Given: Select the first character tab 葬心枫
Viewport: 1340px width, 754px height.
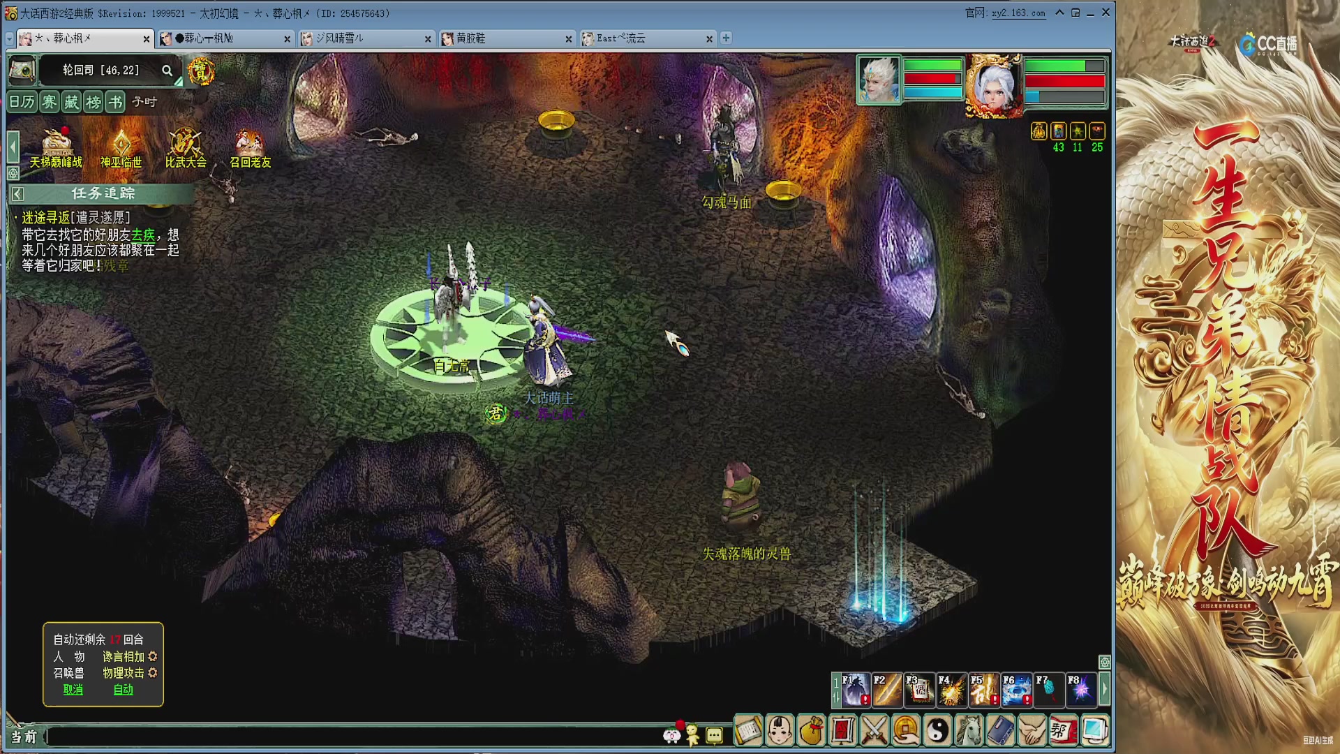Looking at the screenshot, I should click(x=84, y=38).
